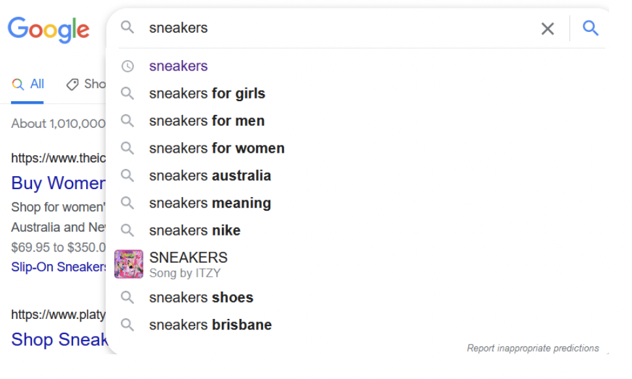Select the 'sneakers for men' suggestion
The height and width of the screenshot is (379, 632).
click(206, 121)
